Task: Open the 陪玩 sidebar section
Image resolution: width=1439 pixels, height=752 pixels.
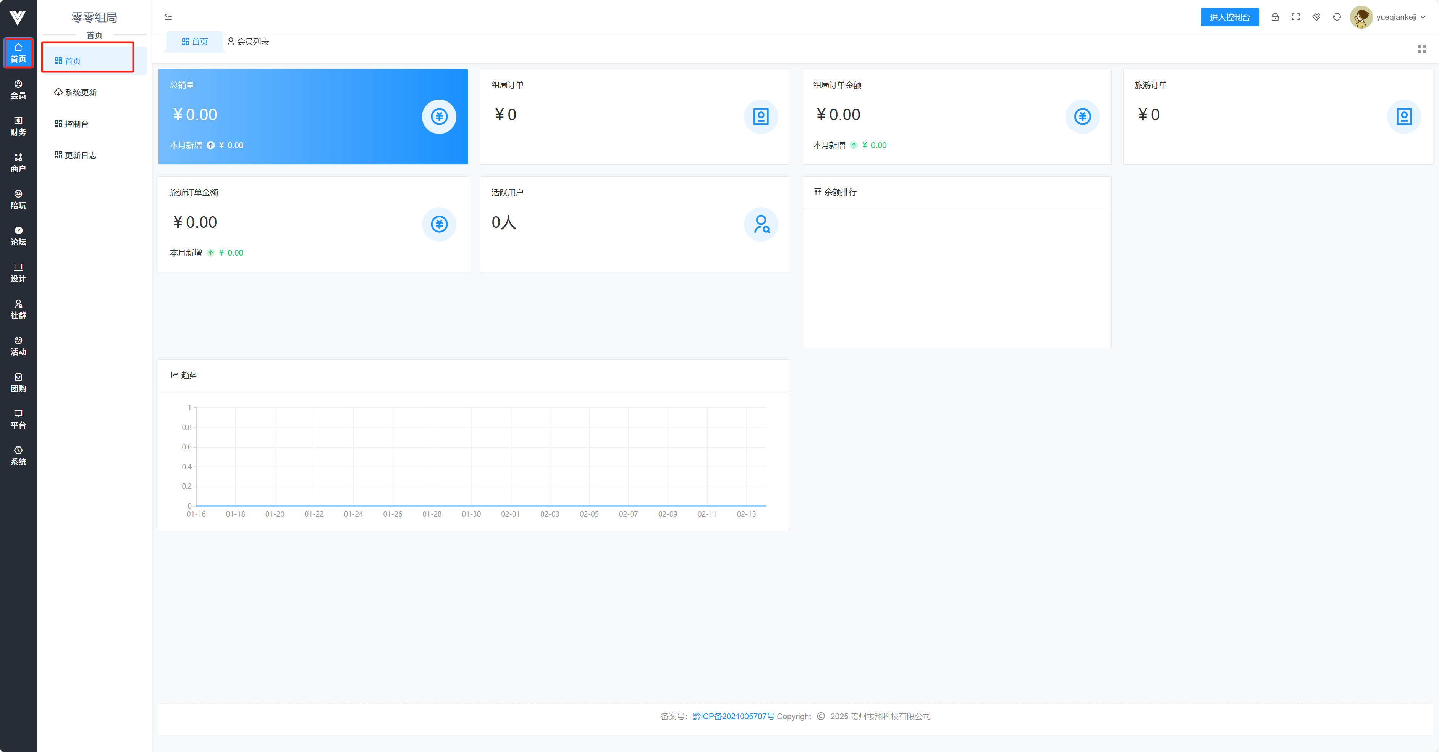Action: 18,199
